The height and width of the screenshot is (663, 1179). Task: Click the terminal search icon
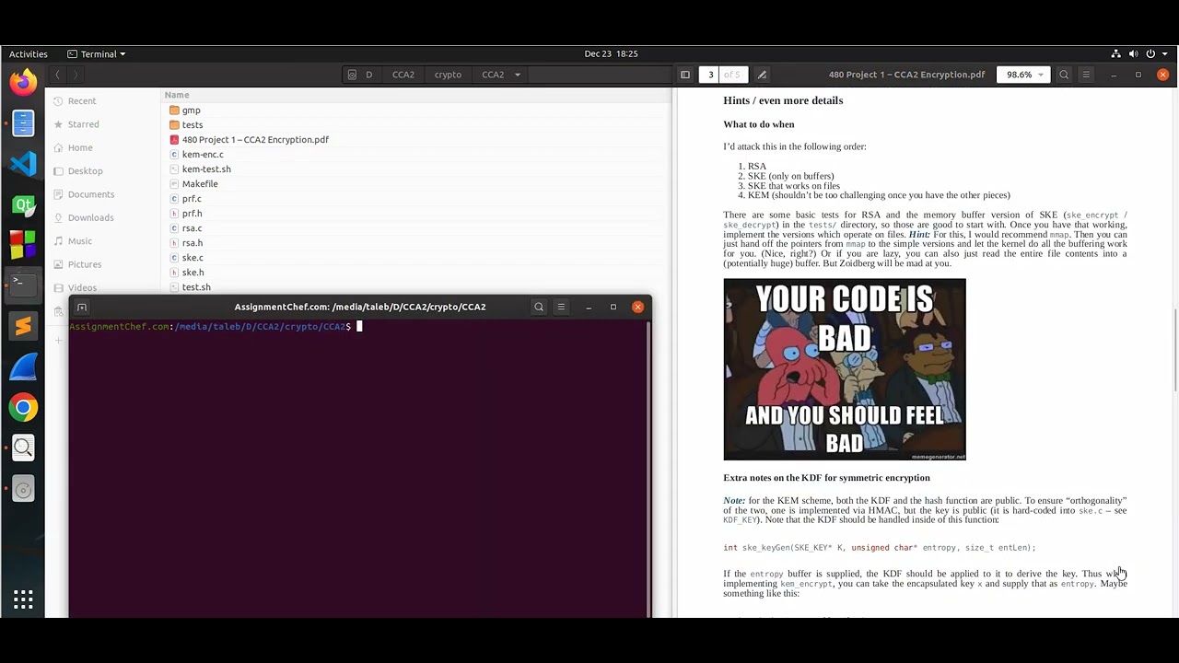539,307
